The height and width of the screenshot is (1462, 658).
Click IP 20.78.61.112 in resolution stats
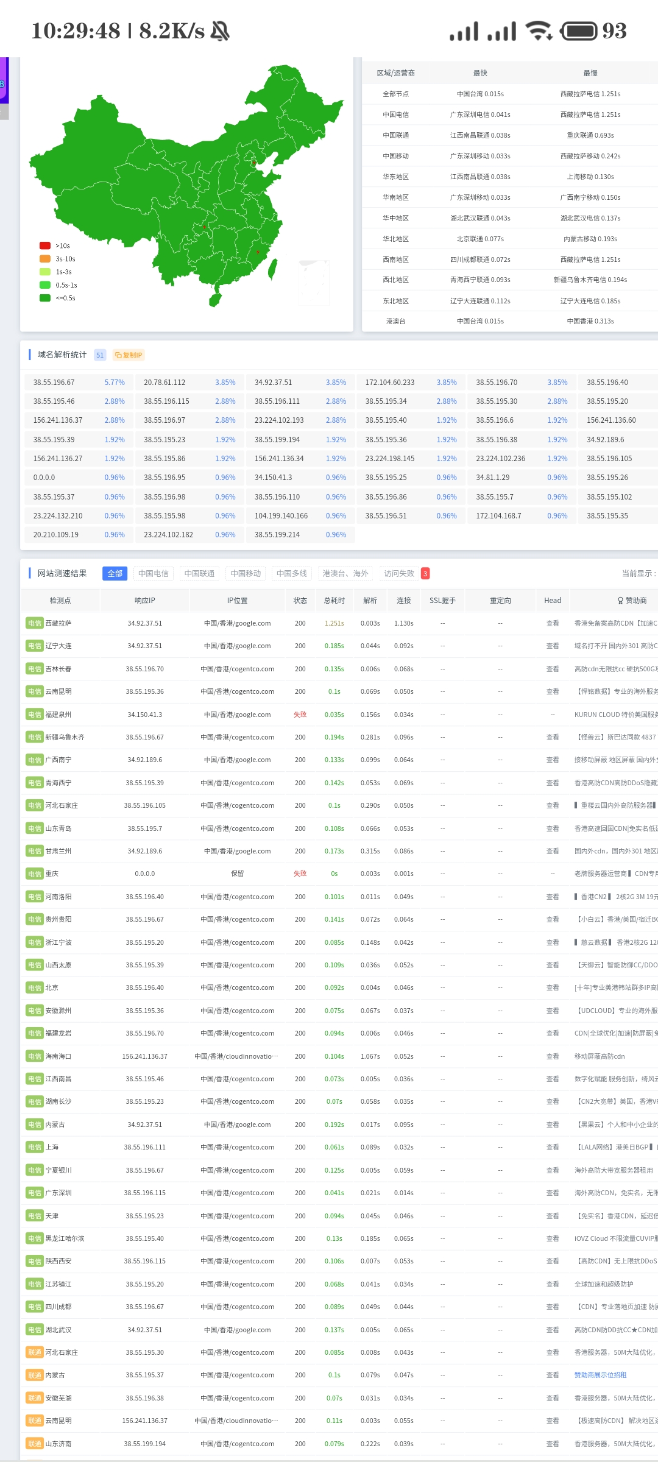(164, 383)
